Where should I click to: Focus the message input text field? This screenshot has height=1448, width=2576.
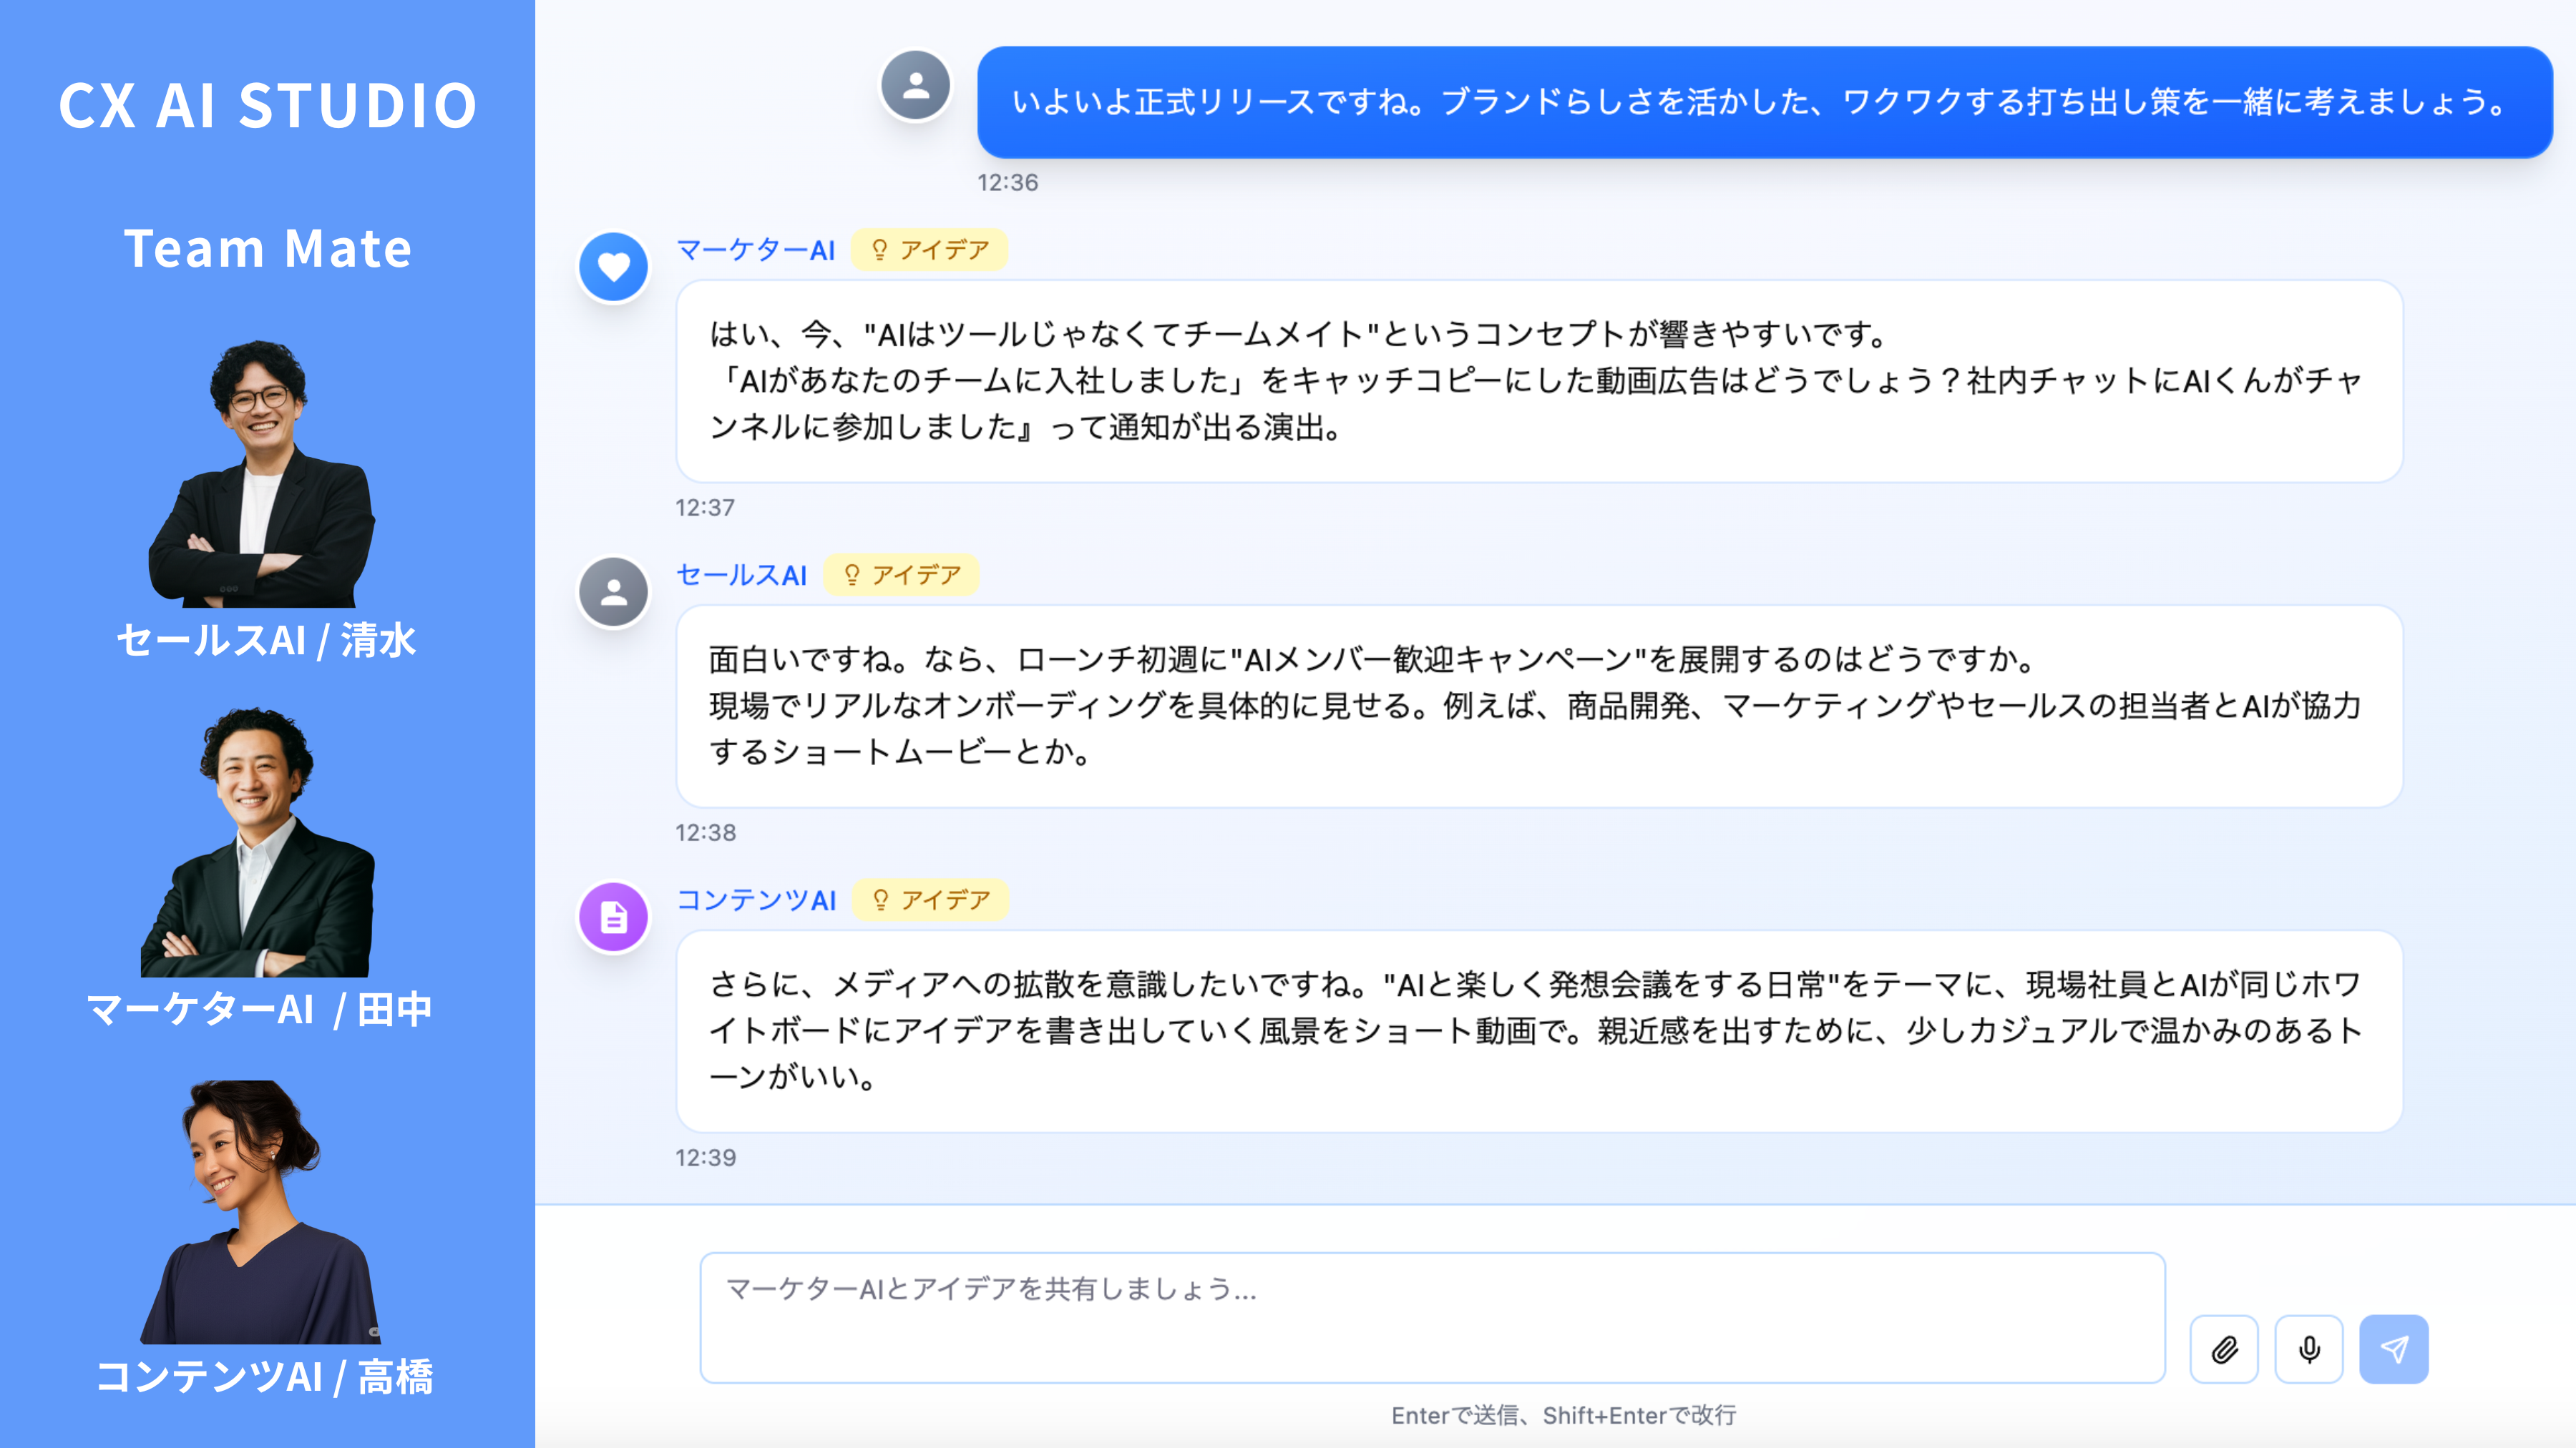[1432, 1317]
